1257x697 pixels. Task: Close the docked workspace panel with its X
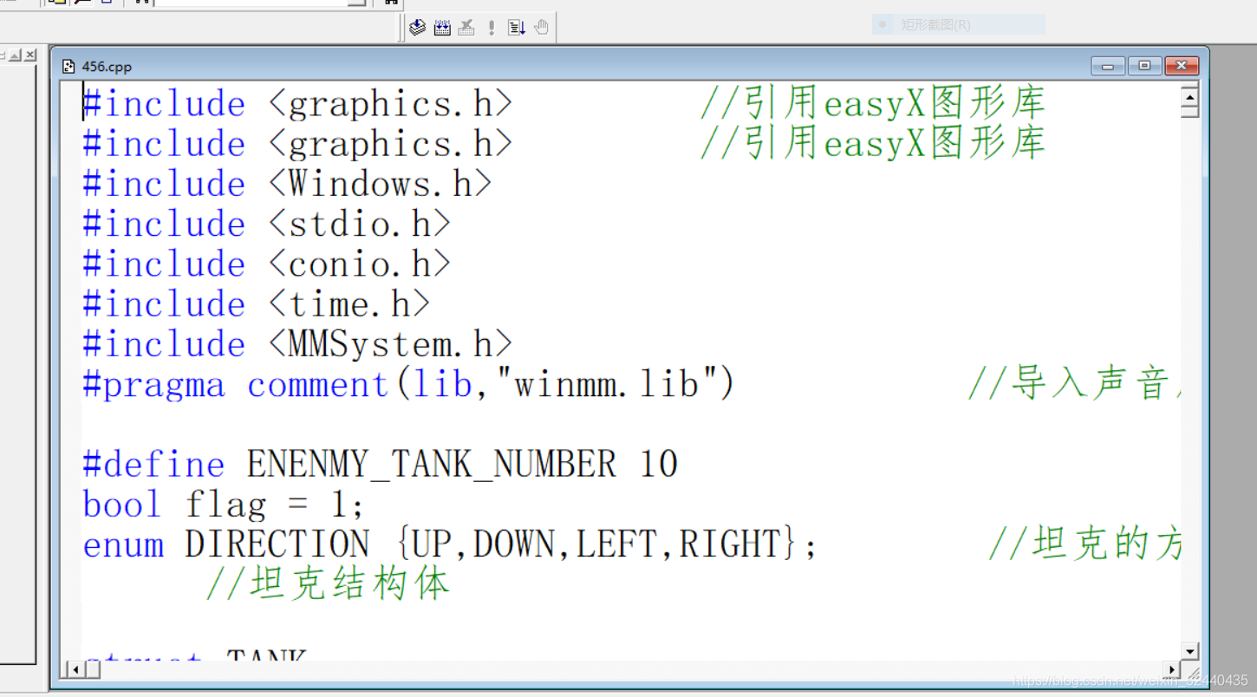30,55
